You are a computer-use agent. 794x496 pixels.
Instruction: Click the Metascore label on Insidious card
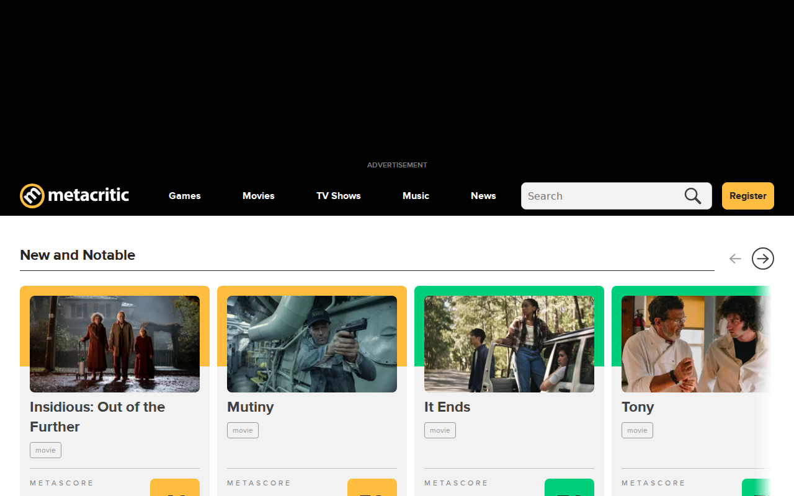[61, 483]
